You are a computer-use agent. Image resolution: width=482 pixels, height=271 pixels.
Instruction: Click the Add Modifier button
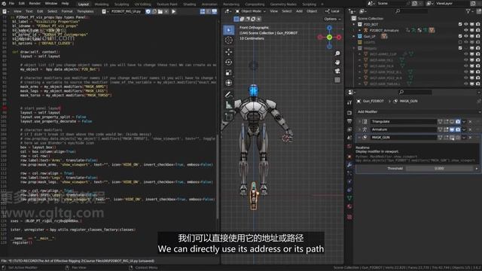(x=418, y=112)
